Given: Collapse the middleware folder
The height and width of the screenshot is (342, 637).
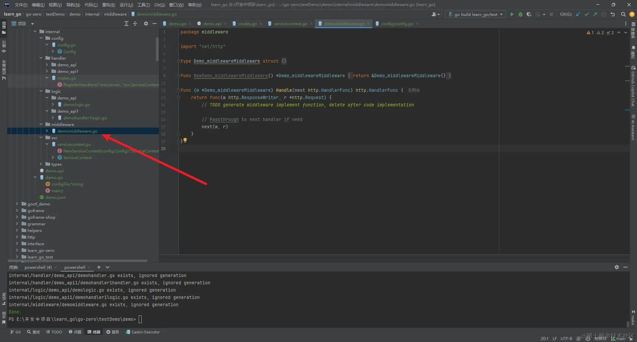Looking at the screenshot, I should [x=41, y=124].
